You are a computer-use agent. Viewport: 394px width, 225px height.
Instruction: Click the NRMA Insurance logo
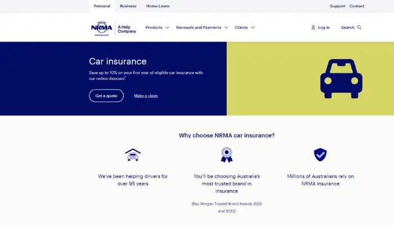tap(101, 29)
